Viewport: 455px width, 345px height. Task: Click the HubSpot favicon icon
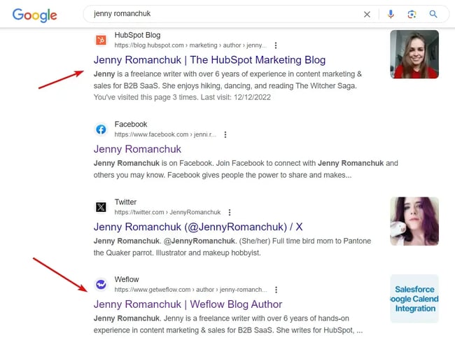[101, 40]
